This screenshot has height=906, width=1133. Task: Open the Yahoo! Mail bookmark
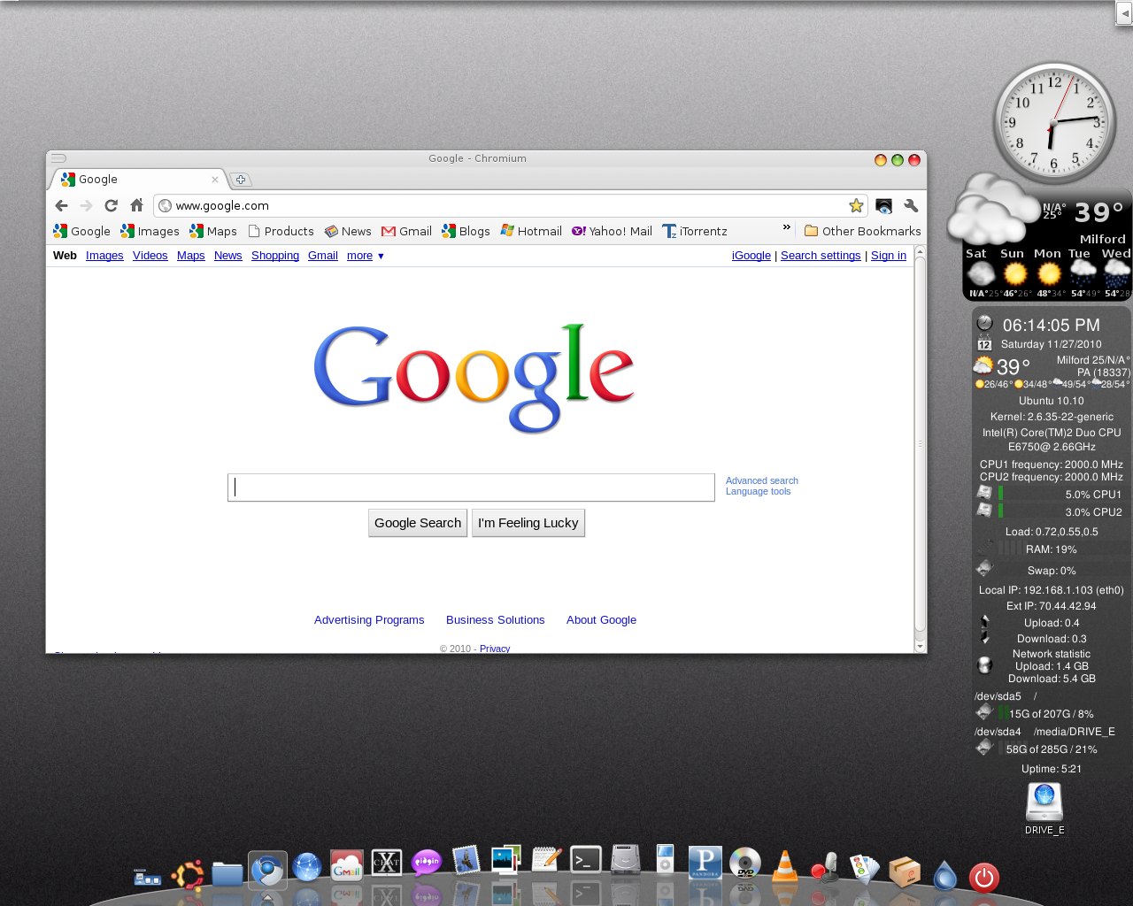(x=612, y=231)
